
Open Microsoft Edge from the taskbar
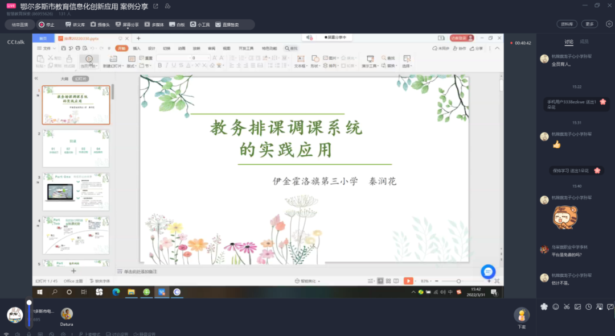116,292
